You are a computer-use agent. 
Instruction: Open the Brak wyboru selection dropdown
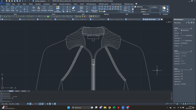click(181, 23)
